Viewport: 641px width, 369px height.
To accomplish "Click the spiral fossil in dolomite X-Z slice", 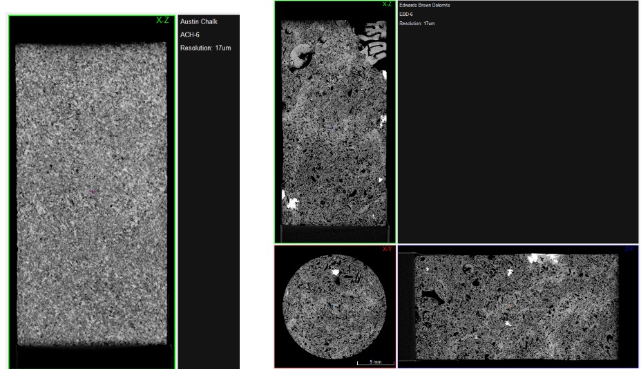I will (x=301, y=57).
